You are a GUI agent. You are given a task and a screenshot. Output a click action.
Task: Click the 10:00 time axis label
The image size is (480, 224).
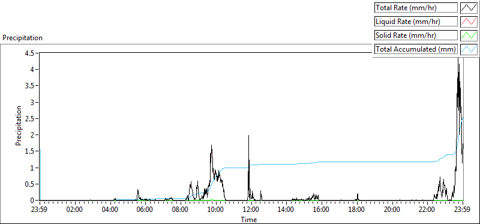(216, 210)
